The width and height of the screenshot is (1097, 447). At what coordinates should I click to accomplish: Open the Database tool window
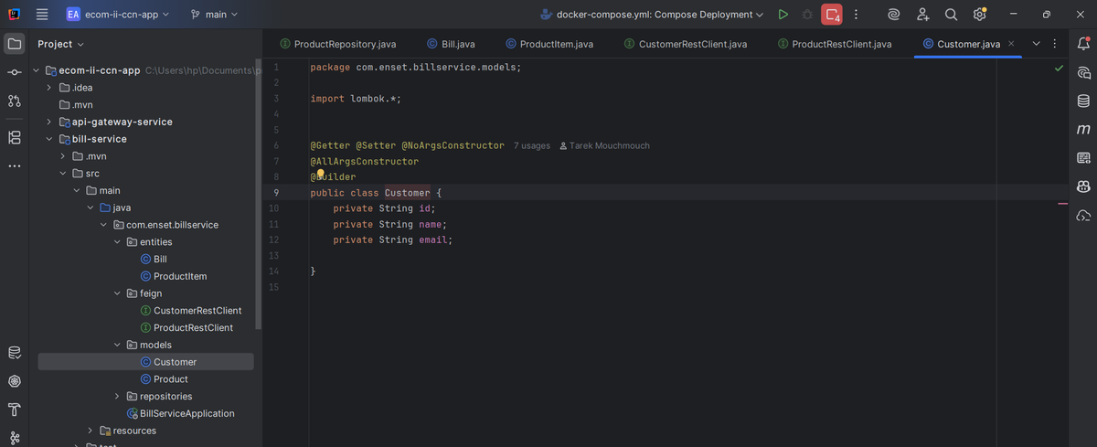(x=1084, y=101)
